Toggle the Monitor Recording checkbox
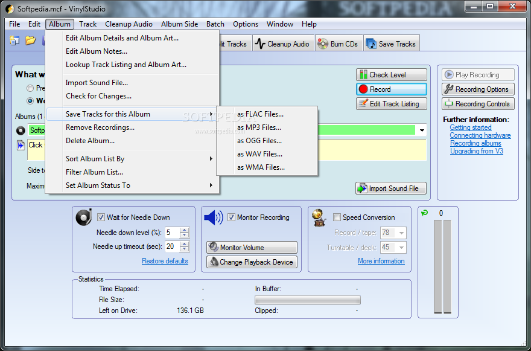The height and width of the screenshot is (351, 531). pos(231,217)
